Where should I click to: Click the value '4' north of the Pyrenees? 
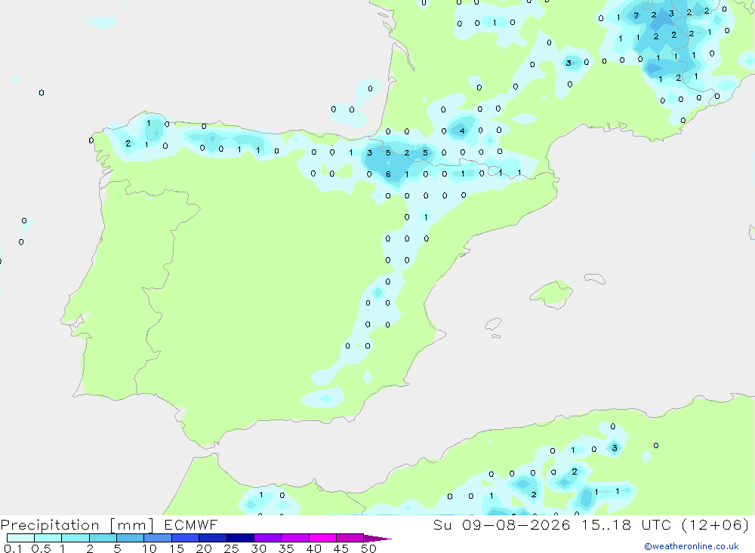(x=462, y=131)
